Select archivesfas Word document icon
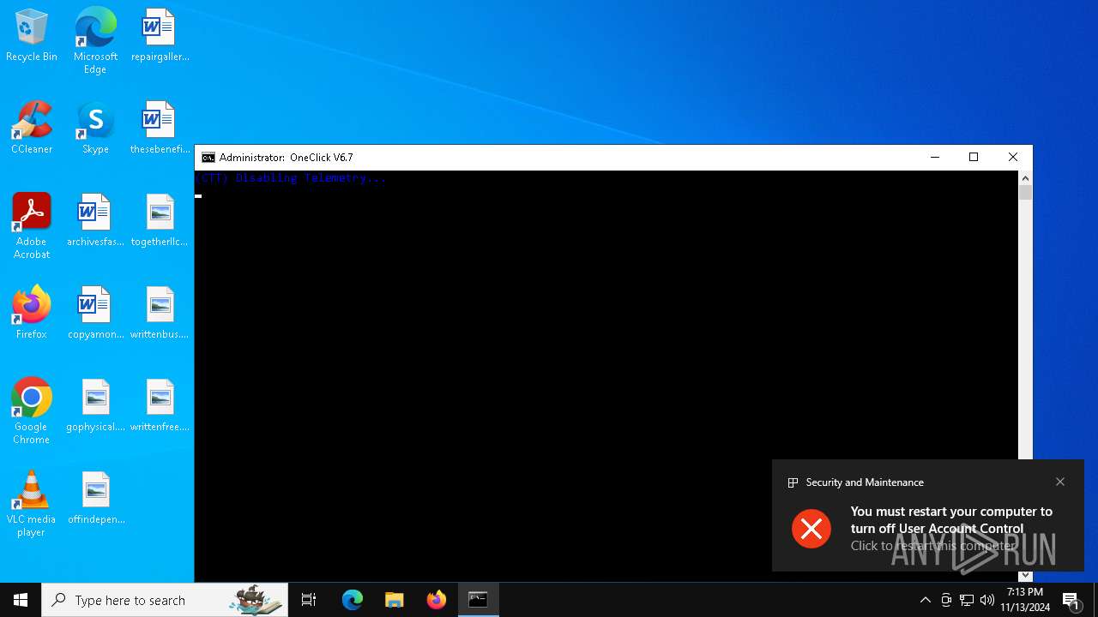Viewport: 1098px width, 617px height. point(95,221)
